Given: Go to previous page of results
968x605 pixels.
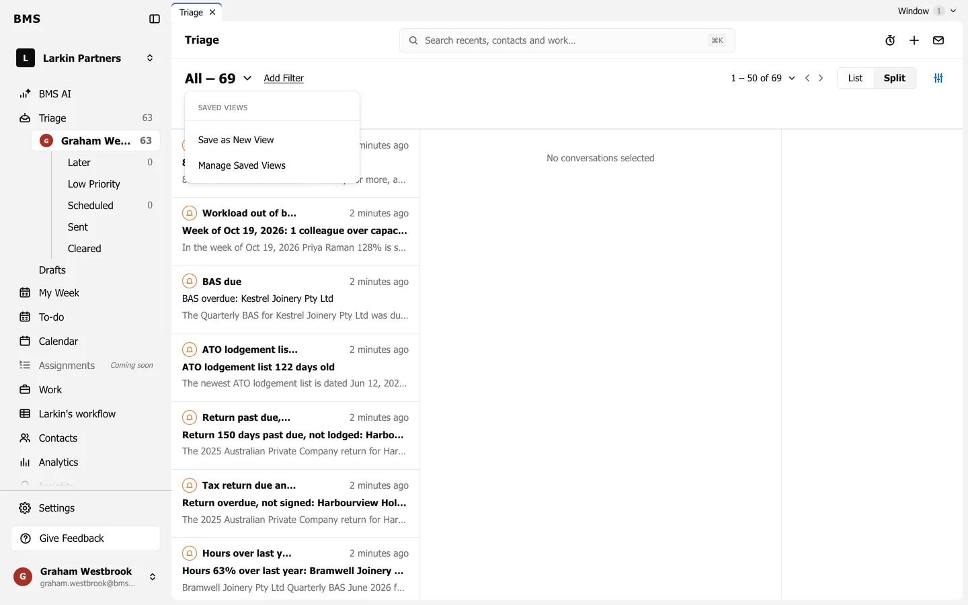Looking at the screenshot, I should tap(807, 78).
